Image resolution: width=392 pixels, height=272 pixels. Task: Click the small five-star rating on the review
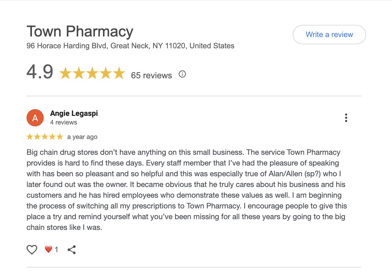click(45, 137)
